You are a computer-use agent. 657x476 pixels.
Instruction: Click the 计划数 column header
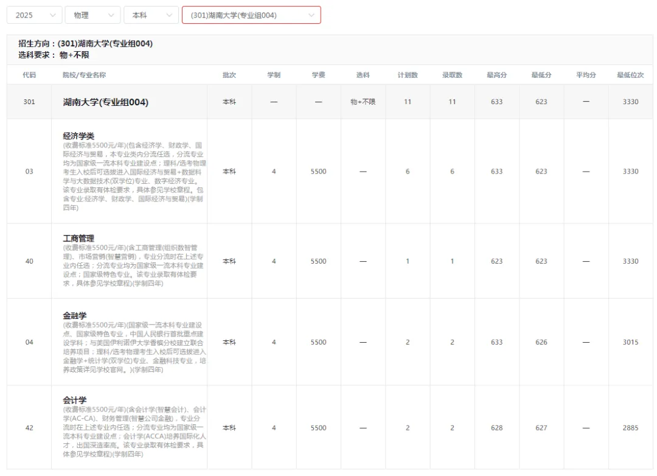(x=408, y=75)
